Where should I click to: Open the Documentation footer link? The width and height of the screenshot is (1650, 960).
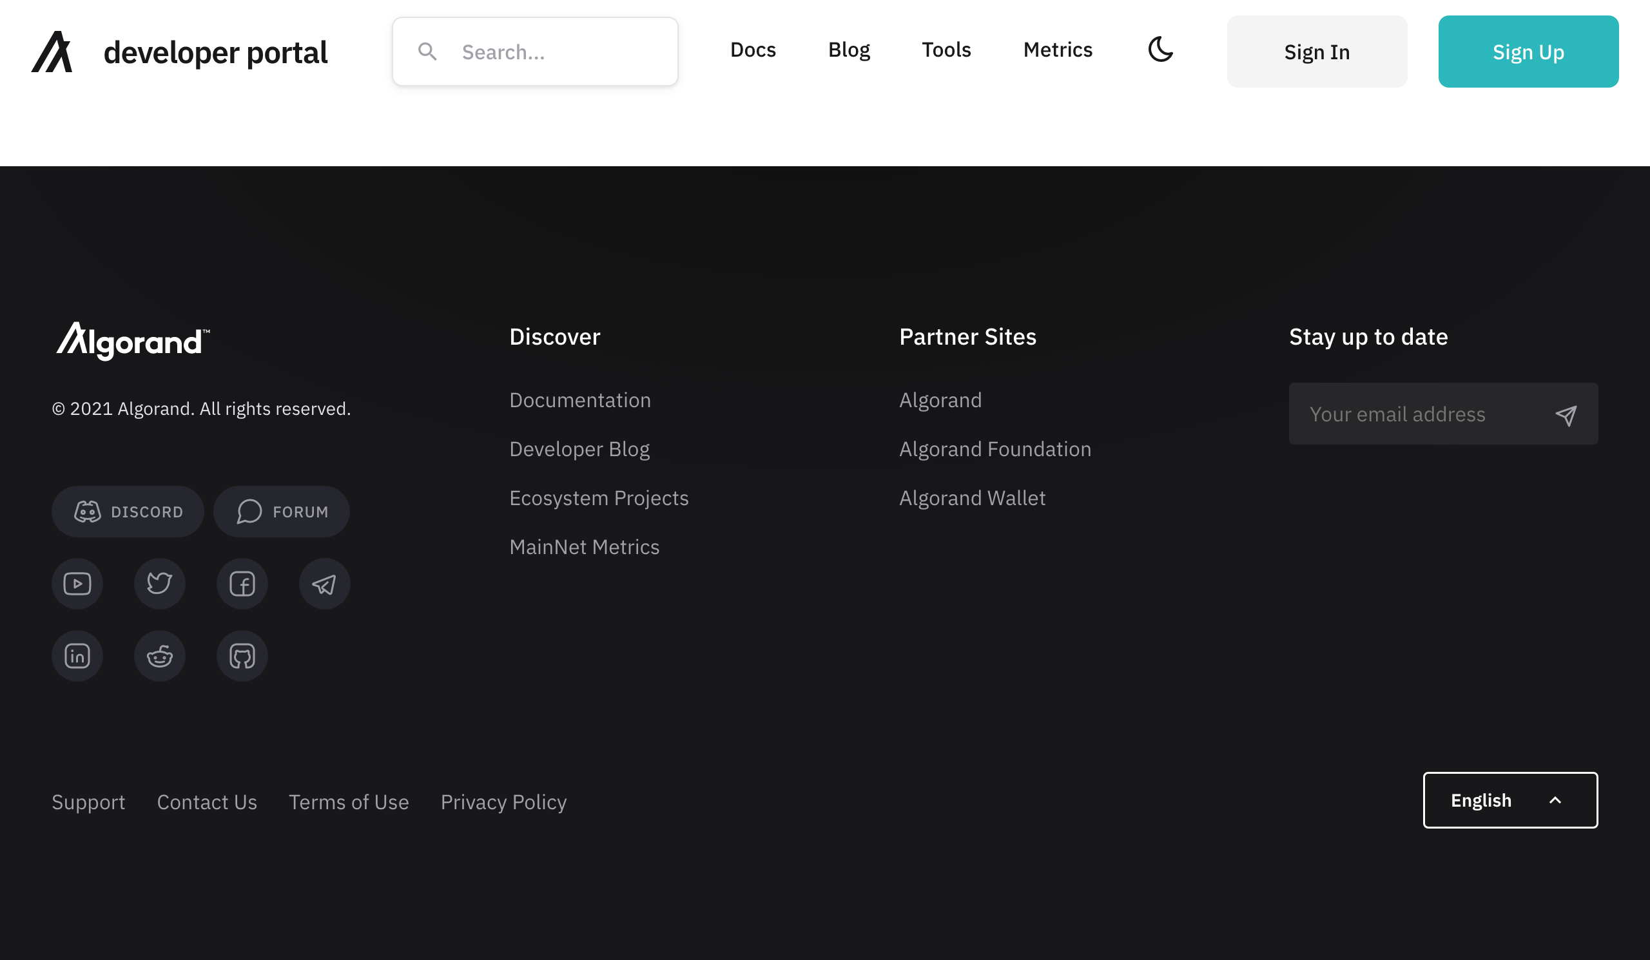580,400
